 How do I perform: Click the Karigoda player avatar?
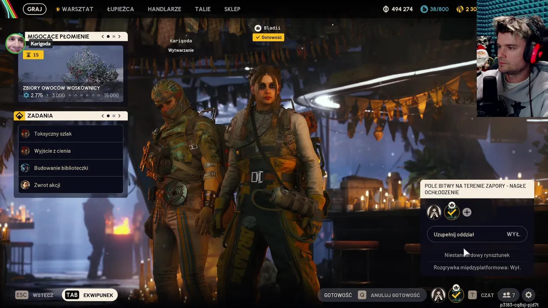click(15, 43)
